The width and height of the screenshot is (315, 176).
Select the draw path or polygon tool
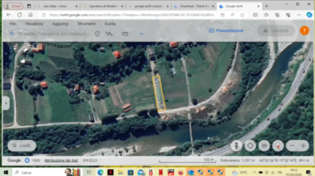[x=109, y=34]
